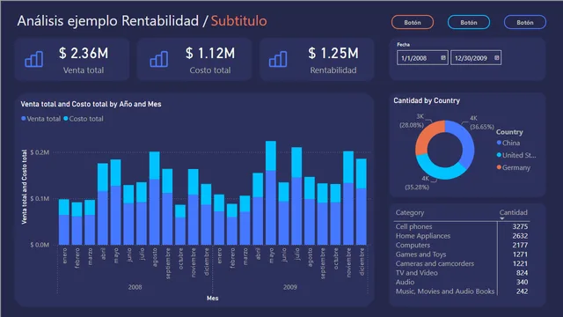Select the Cameras and camcorders table row

(462, 263)
